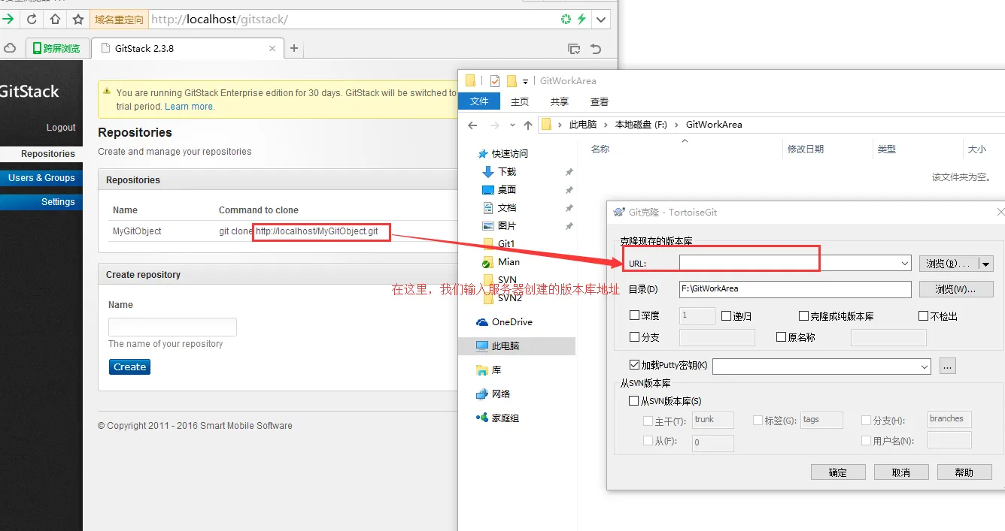
Task: Click the browser reload icon
Action: [x=32, y=20]
